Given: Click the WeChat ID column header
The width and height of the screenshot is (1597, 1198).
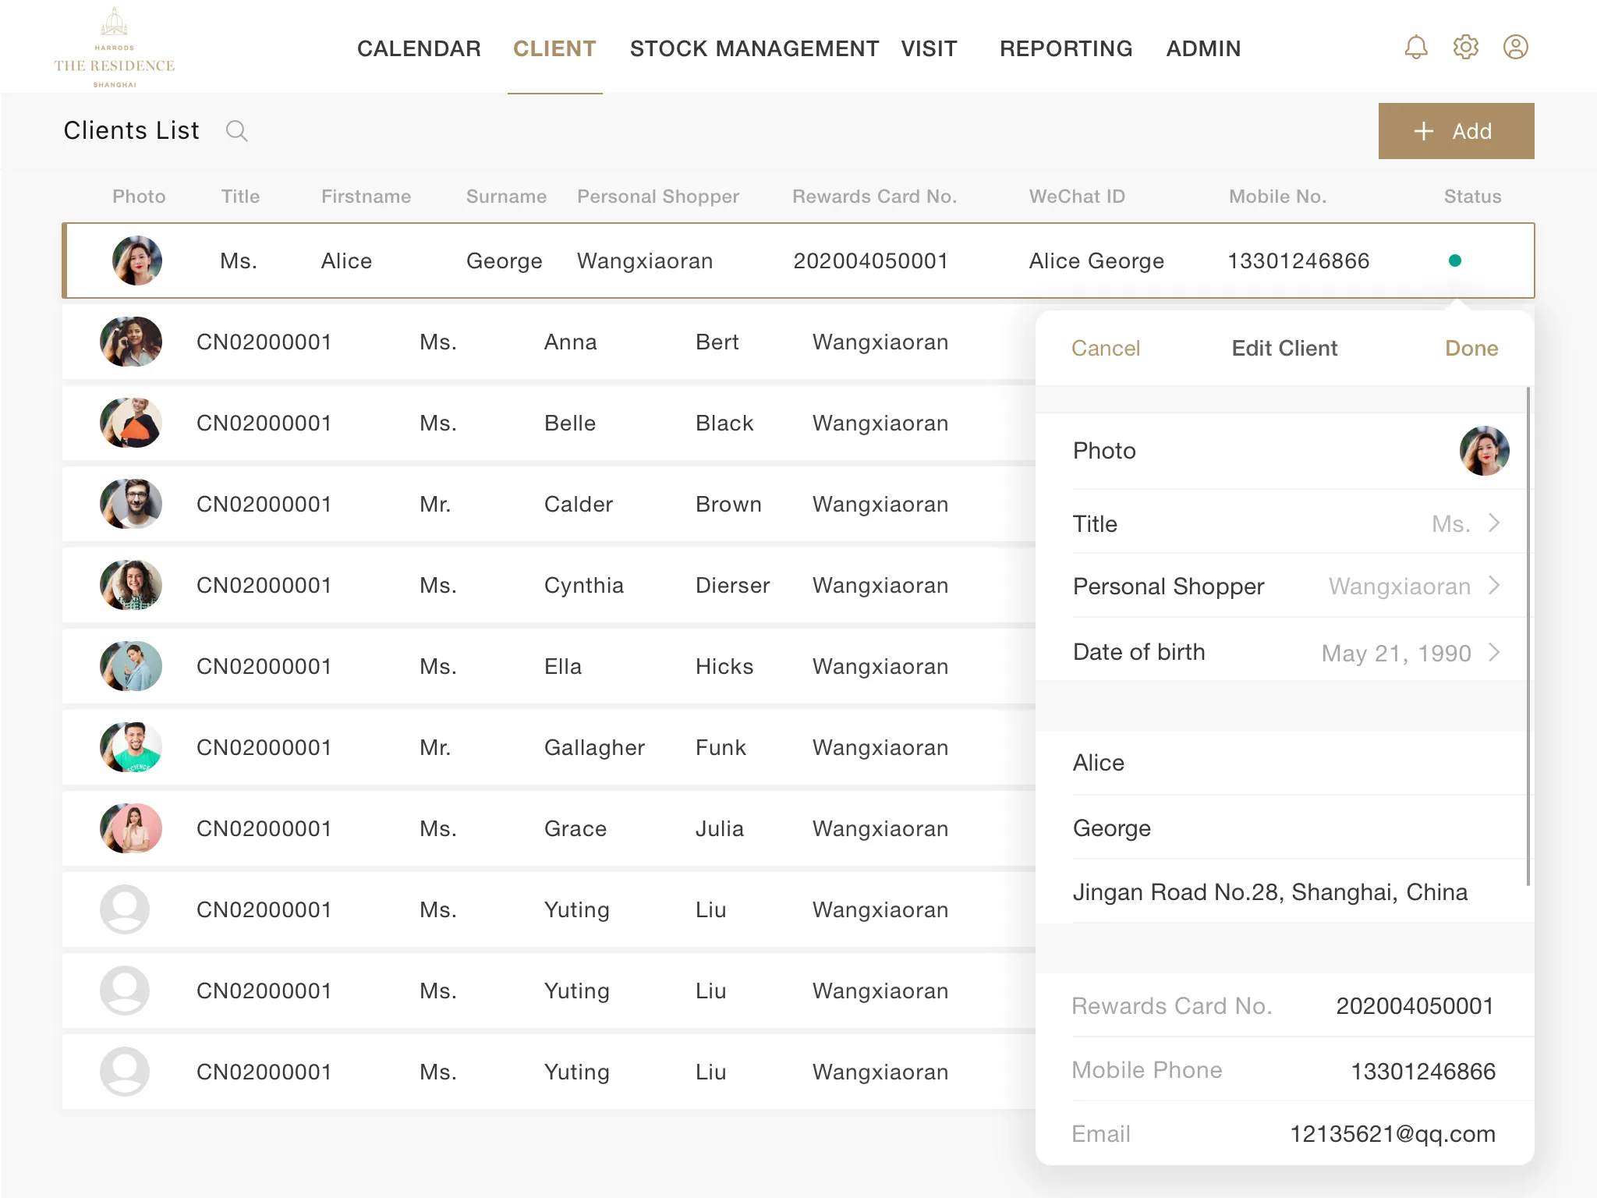Looking at the screenshot, I should point(1077,197).
